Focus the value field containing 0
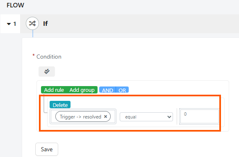 200,116
